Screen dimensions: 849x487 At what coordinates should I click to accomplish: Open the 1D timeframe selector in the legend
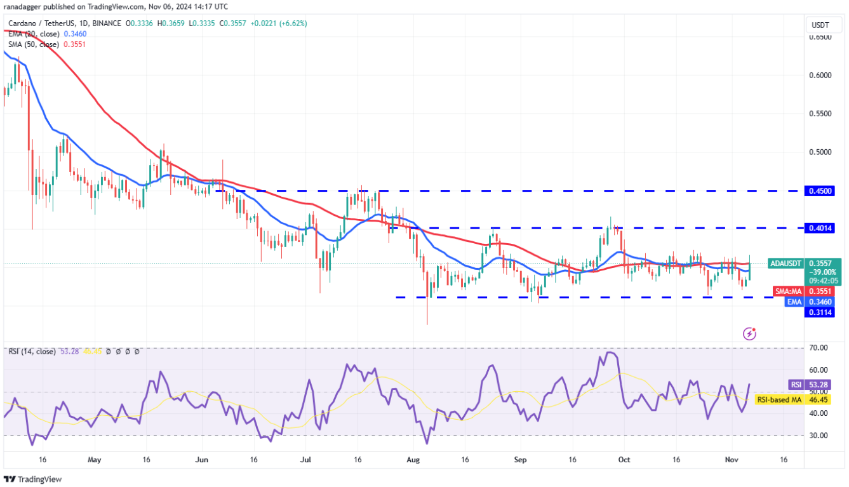tap(83, 22)
